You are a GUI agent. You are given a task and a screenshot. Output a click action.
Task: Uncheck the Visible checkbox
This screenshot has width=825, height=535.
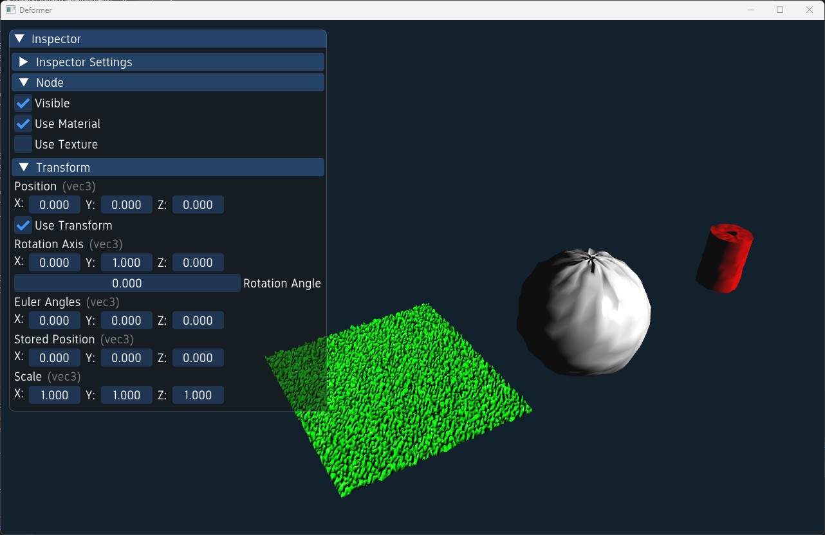pos(23,104)
